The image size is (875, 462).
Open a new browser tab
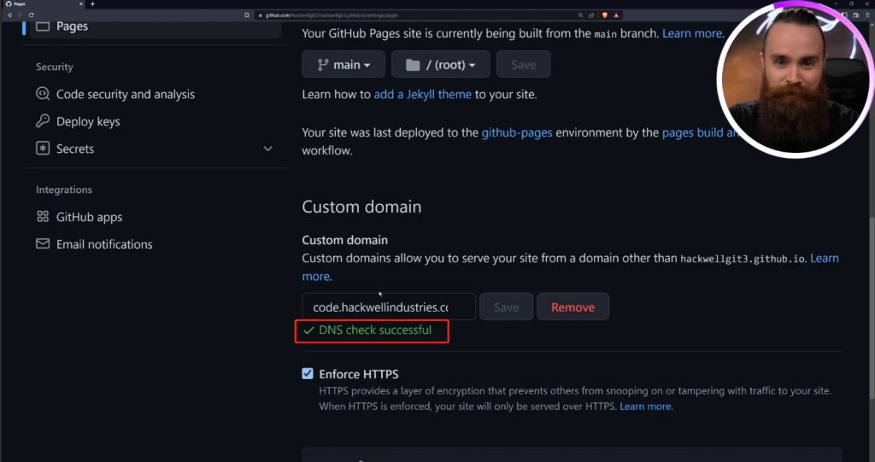point(92,4)
